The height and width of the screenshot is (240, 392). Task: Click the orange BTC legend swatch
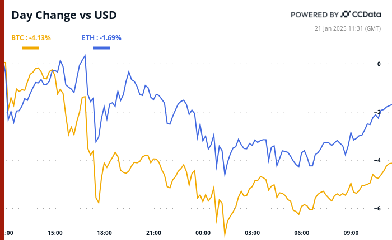[31, 48]
